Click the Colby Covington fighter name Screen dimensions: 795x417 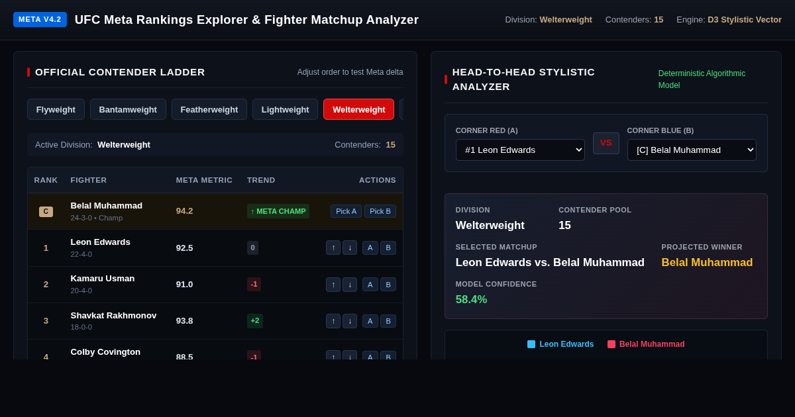pyautogui.click(x=105, y=352)
